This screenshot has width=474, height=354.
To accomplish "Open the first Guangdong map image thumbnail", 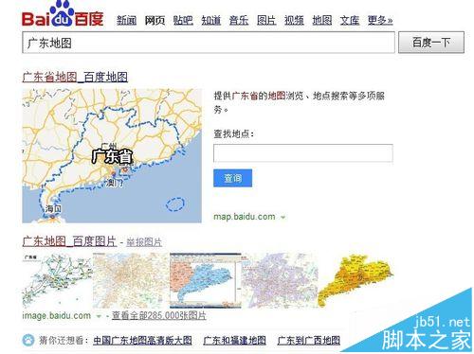I will [x=57, y=281].
